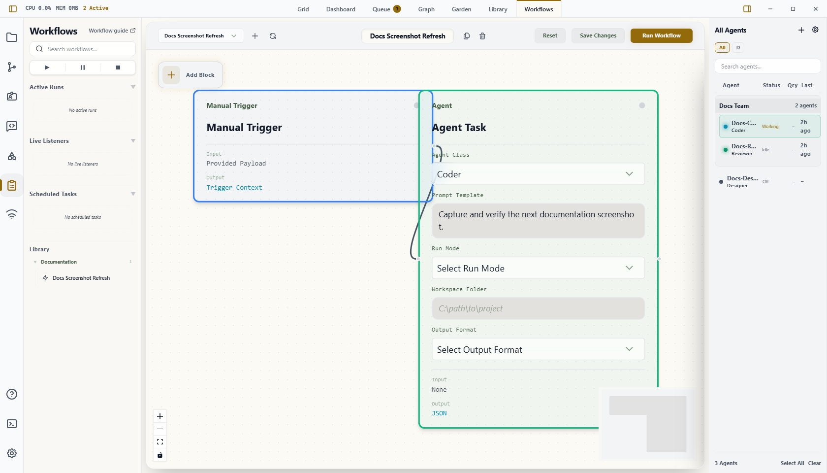Click the Add Block button
The width and height of the screenshot is (827, 473).
pos(191,75)
